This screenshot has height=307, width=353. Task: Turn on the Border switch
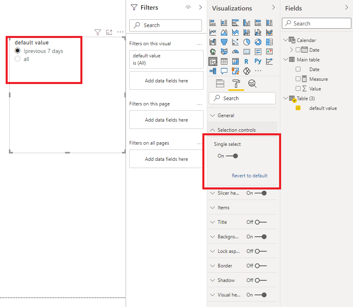[261, 266]
